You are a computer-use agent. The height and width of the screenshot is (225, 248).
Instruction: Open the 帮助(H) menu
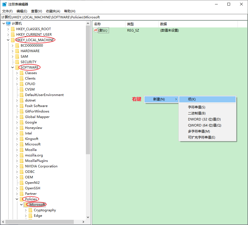[70, 11]
